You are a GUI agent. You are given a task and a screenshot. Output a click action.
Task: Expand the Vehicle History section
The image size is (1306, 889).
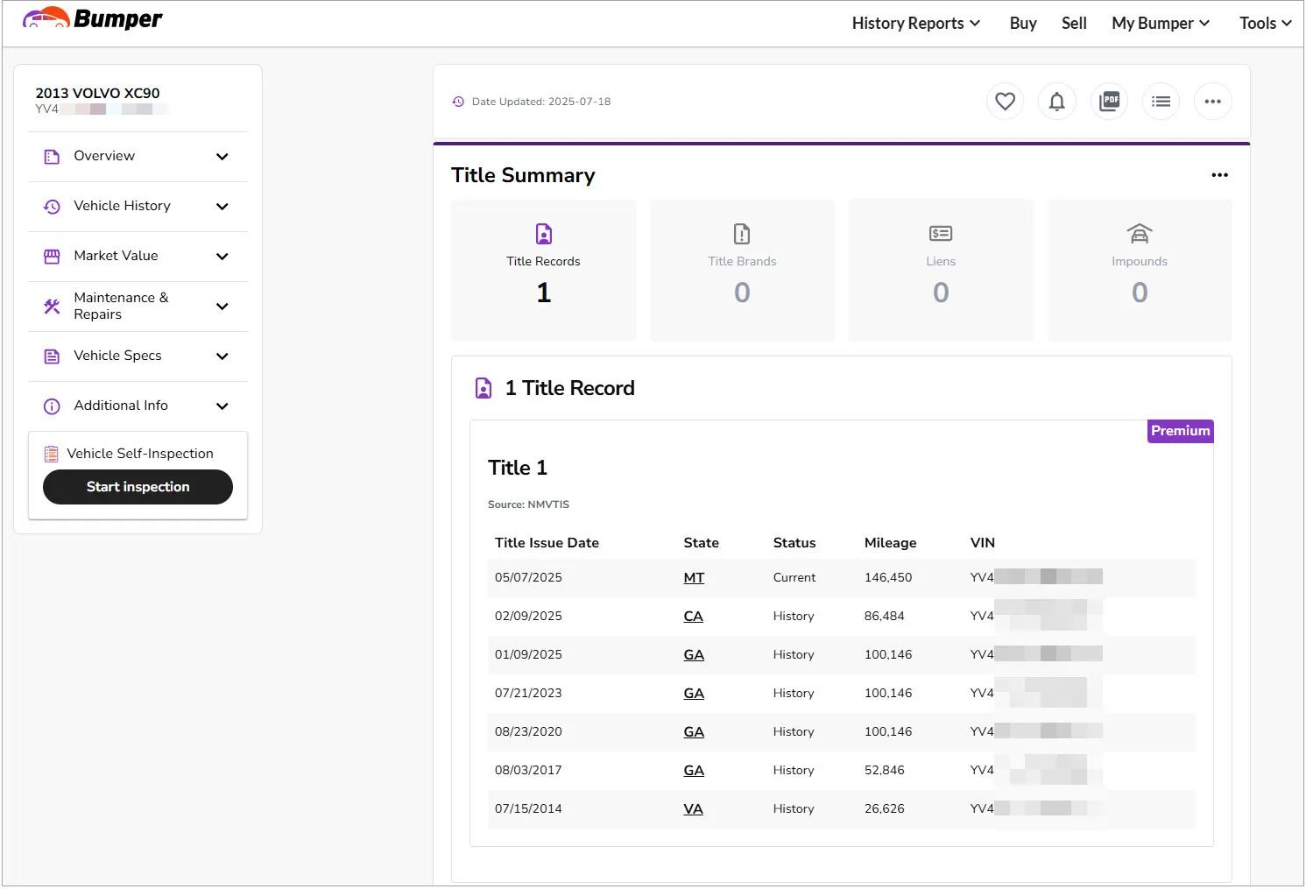[138, 207]
